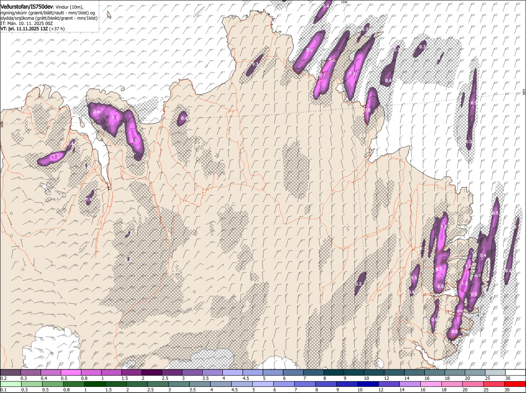Pick red lower swatch after the 30 mark
The width and height of the screenshot is (526, 393).
515,384
